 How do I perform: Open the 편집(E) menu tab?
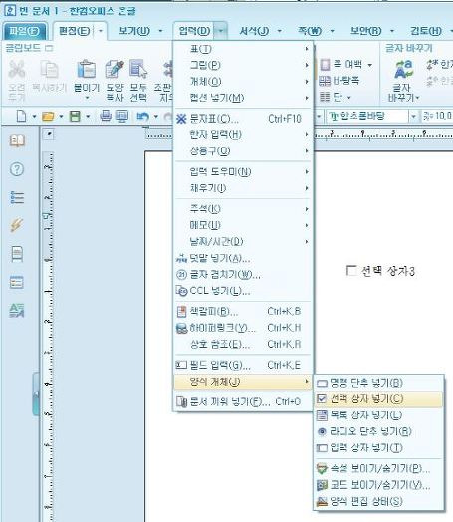(x=74, y=31)
